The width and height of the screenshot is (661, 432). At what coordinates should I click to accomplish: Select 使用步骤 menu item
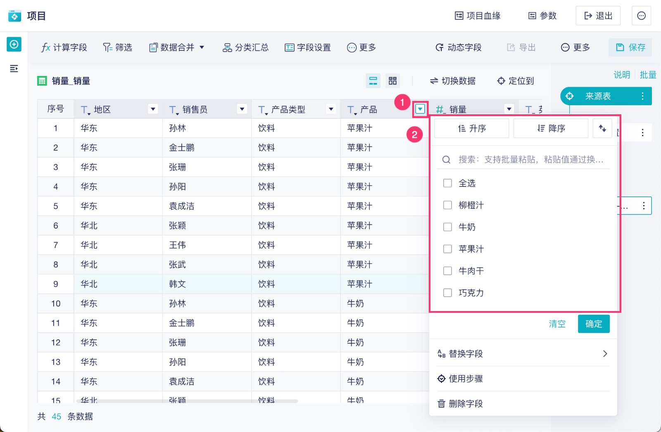click(x=523, y=379)
